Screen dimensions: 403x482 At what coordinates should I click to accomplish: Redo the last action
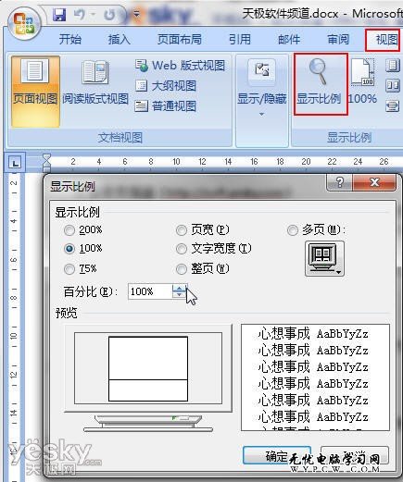108,14
